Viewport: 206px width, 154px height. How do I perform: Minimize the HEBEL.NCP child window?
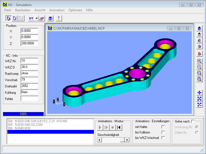click(171, 28)
